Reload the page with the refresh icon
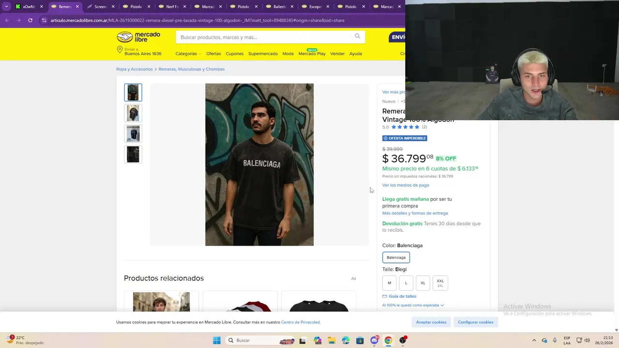This screenshot has width=619, height=348. tap(30, 20)
